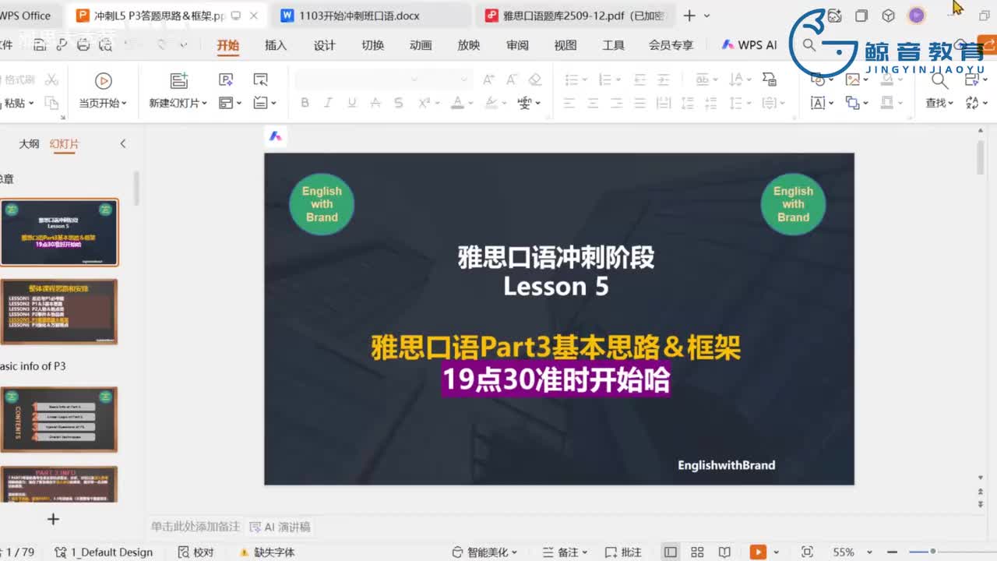This screenshot has height=561, width=997.
Task: Click the cut scissors icon
Action: [x=51, y=79]
